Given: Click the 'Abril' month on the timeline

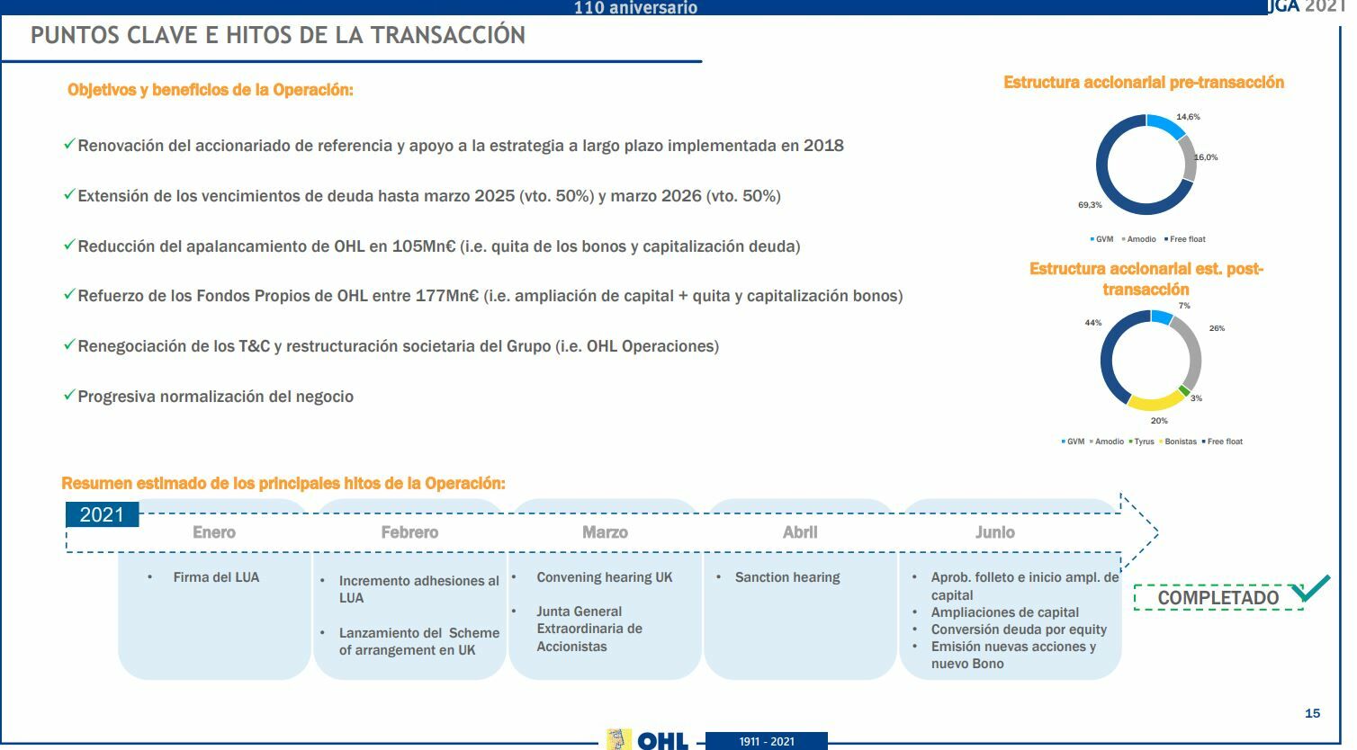Looking at the screenshot, I should click(800, 532).
